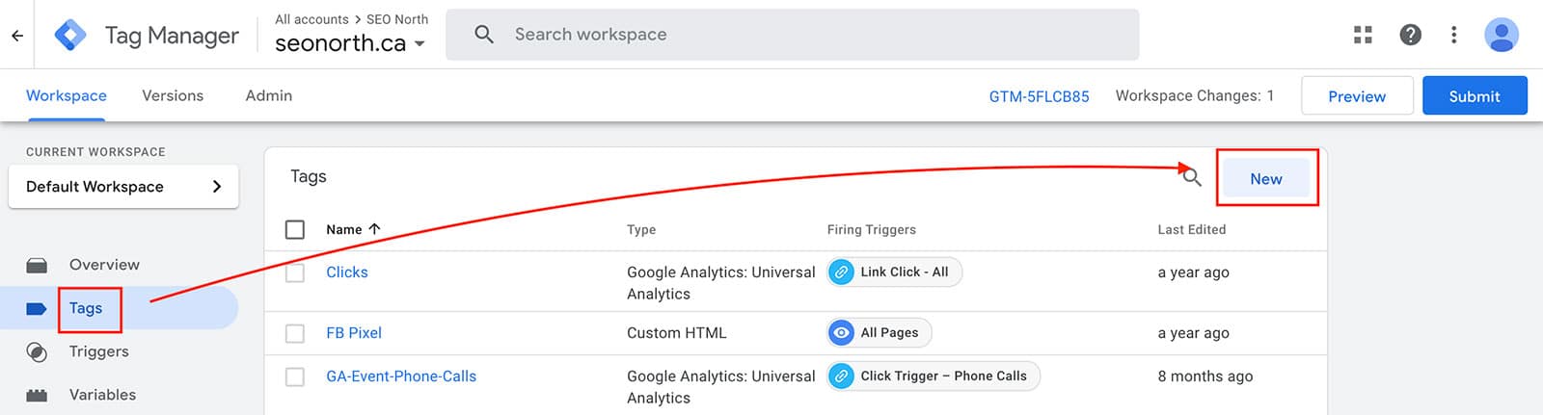Click the user account avatar
The height and width of the screenshot is (415, 1543).
(x=1501, y=35)
